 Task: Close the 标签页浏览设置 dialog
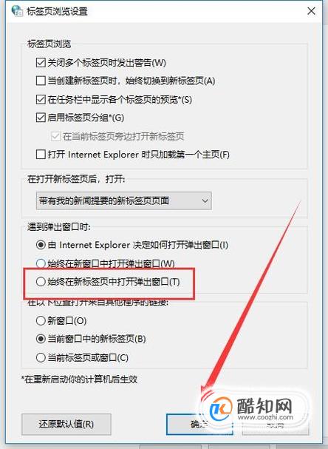point(311,11)
